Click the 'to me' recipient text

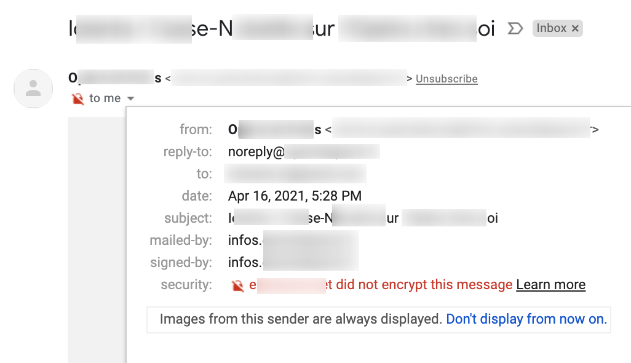pyautogui.click(x=105, y=98)
